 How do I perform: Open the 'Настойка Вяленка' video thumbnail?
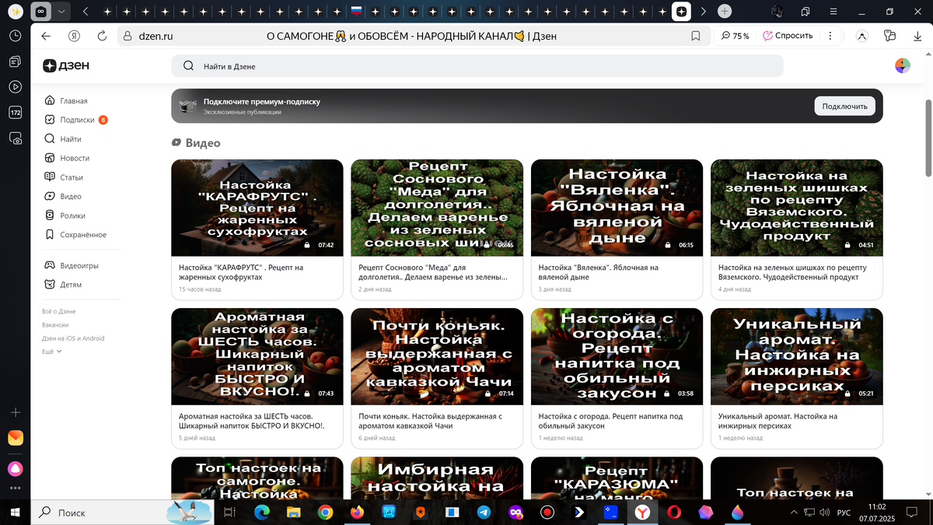pos(617,208)
